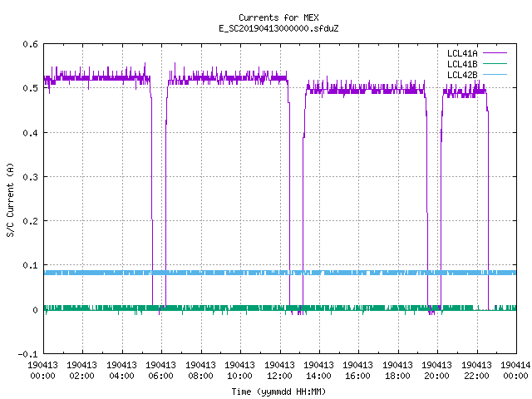Click the y-axis label 'S/C Current (A)'
Screen dimensions: 532x399
pos(10,200)
